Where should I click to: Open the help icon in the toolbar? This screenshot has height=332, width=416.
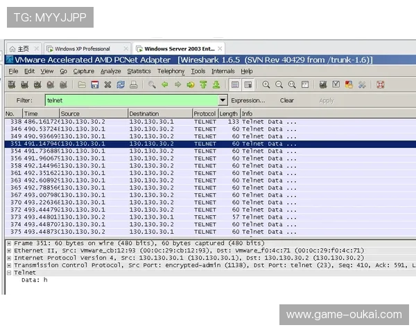coord(380,84)
